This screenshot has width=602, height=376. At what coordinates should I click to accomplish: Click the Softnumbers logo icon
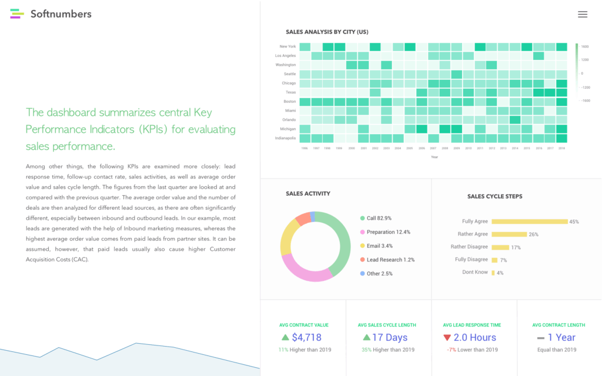click(x=17, y=14)
